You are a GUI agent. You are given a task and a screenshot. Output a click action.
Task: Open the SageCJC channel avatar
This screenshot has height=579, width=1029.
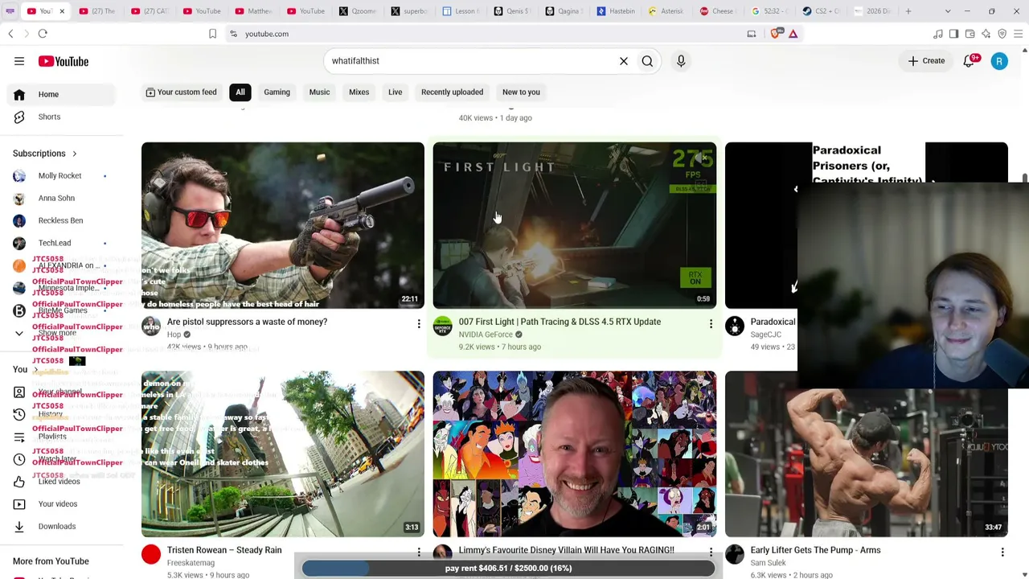(x=735, y=326)
